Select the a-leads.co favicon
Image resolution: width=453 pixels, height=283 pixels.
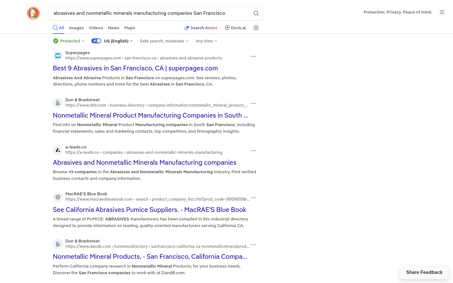(58, 150)
